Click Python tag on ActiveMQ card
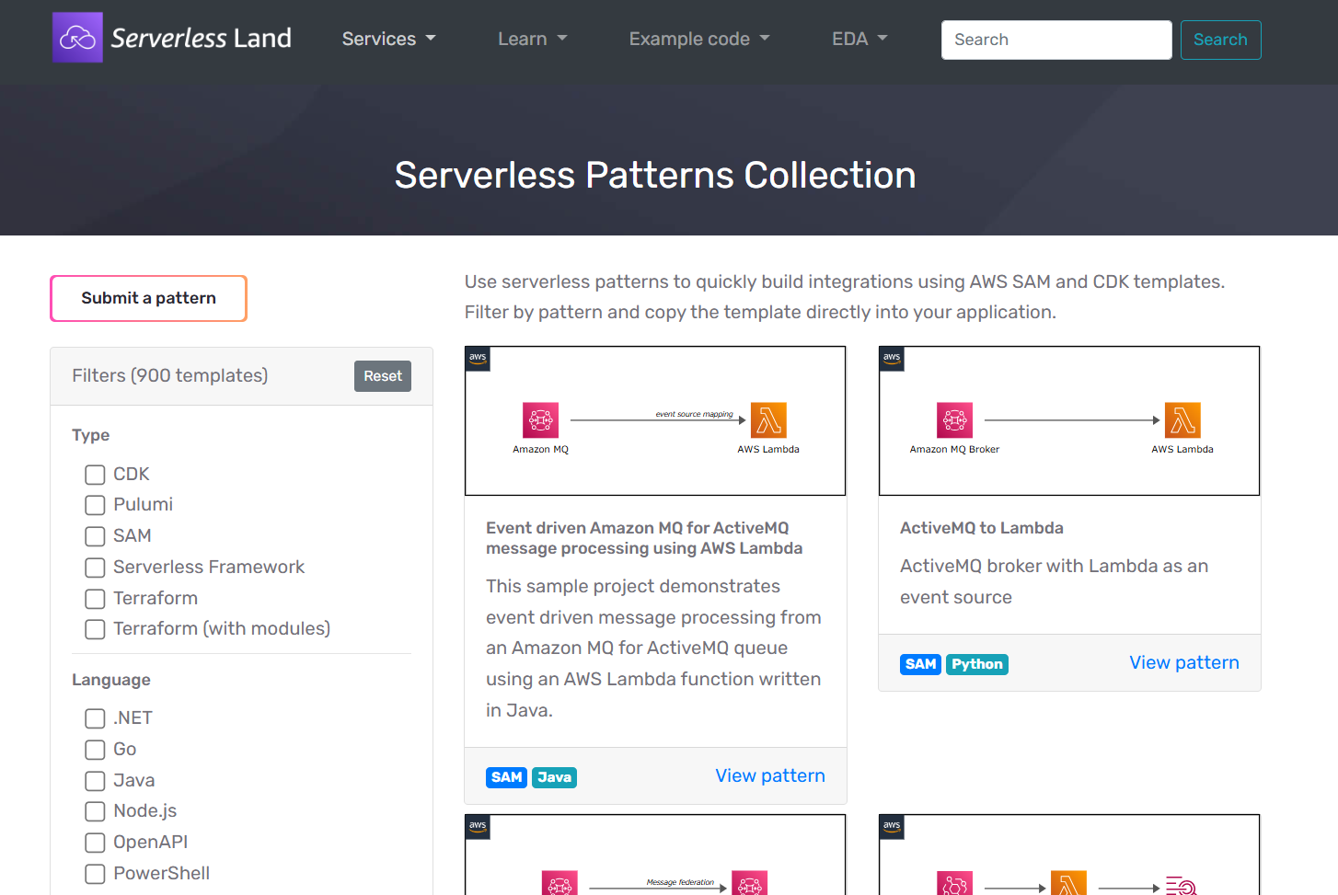Screen dimensions: 1338x895 point(977,664)
